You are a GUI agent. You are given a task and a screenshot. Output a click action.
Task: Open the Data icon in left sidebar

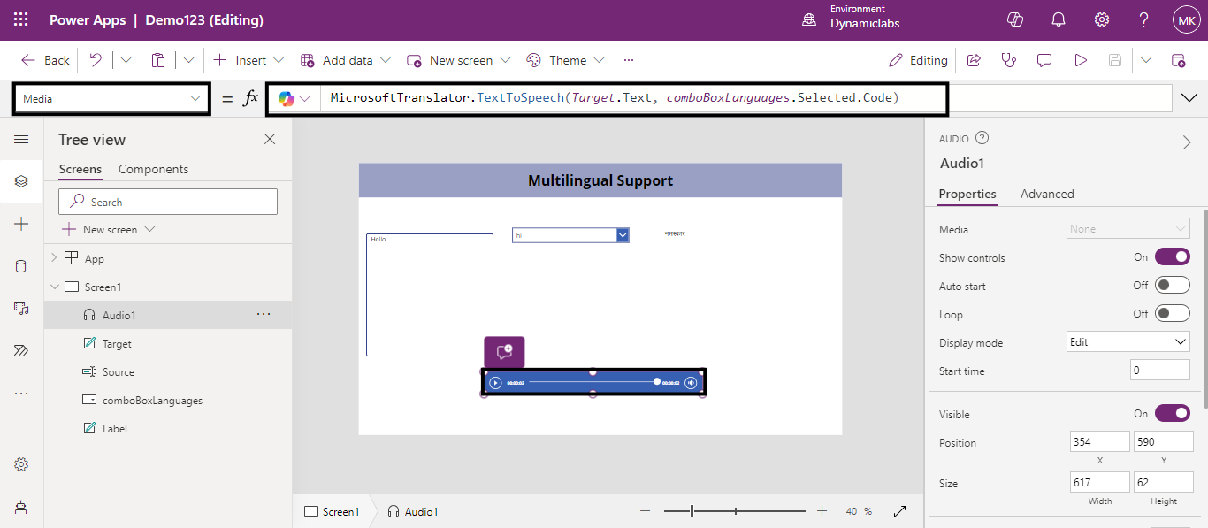click(x=21, y=266)
